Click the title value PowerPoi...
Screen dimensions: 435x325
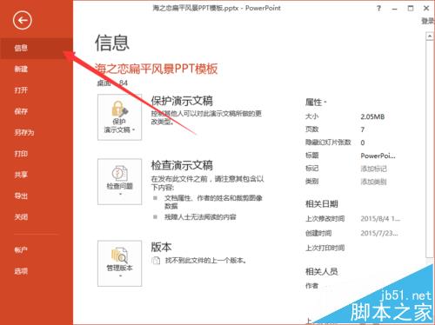tap(378, 156)
